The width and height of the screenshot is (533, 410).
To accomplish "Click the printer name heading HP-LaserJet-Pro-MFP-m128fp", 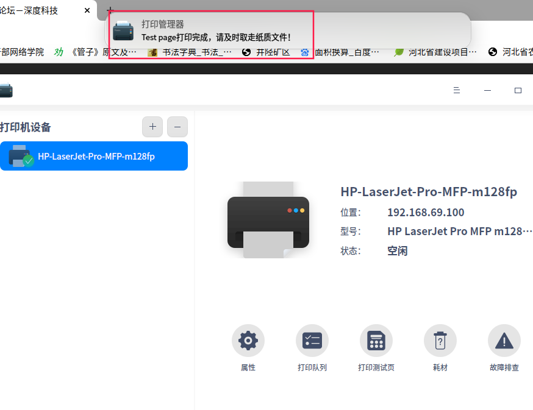I will [x=429, y=191].
